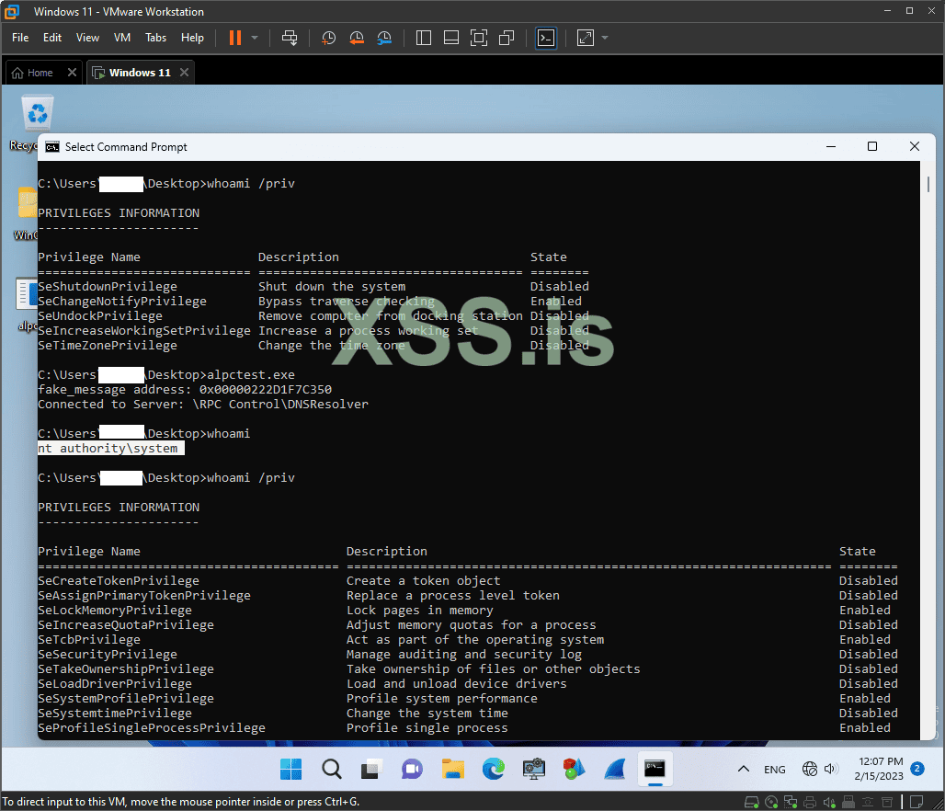
Task: Click the 'SeTcbPrivilege' row
Action: [x=468, y=639]
